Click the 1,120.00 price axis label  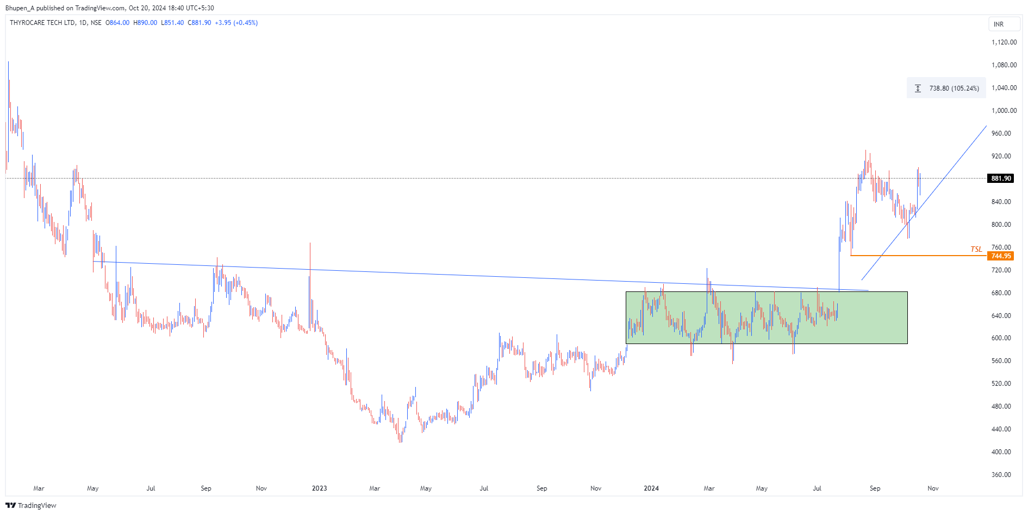1004,42
